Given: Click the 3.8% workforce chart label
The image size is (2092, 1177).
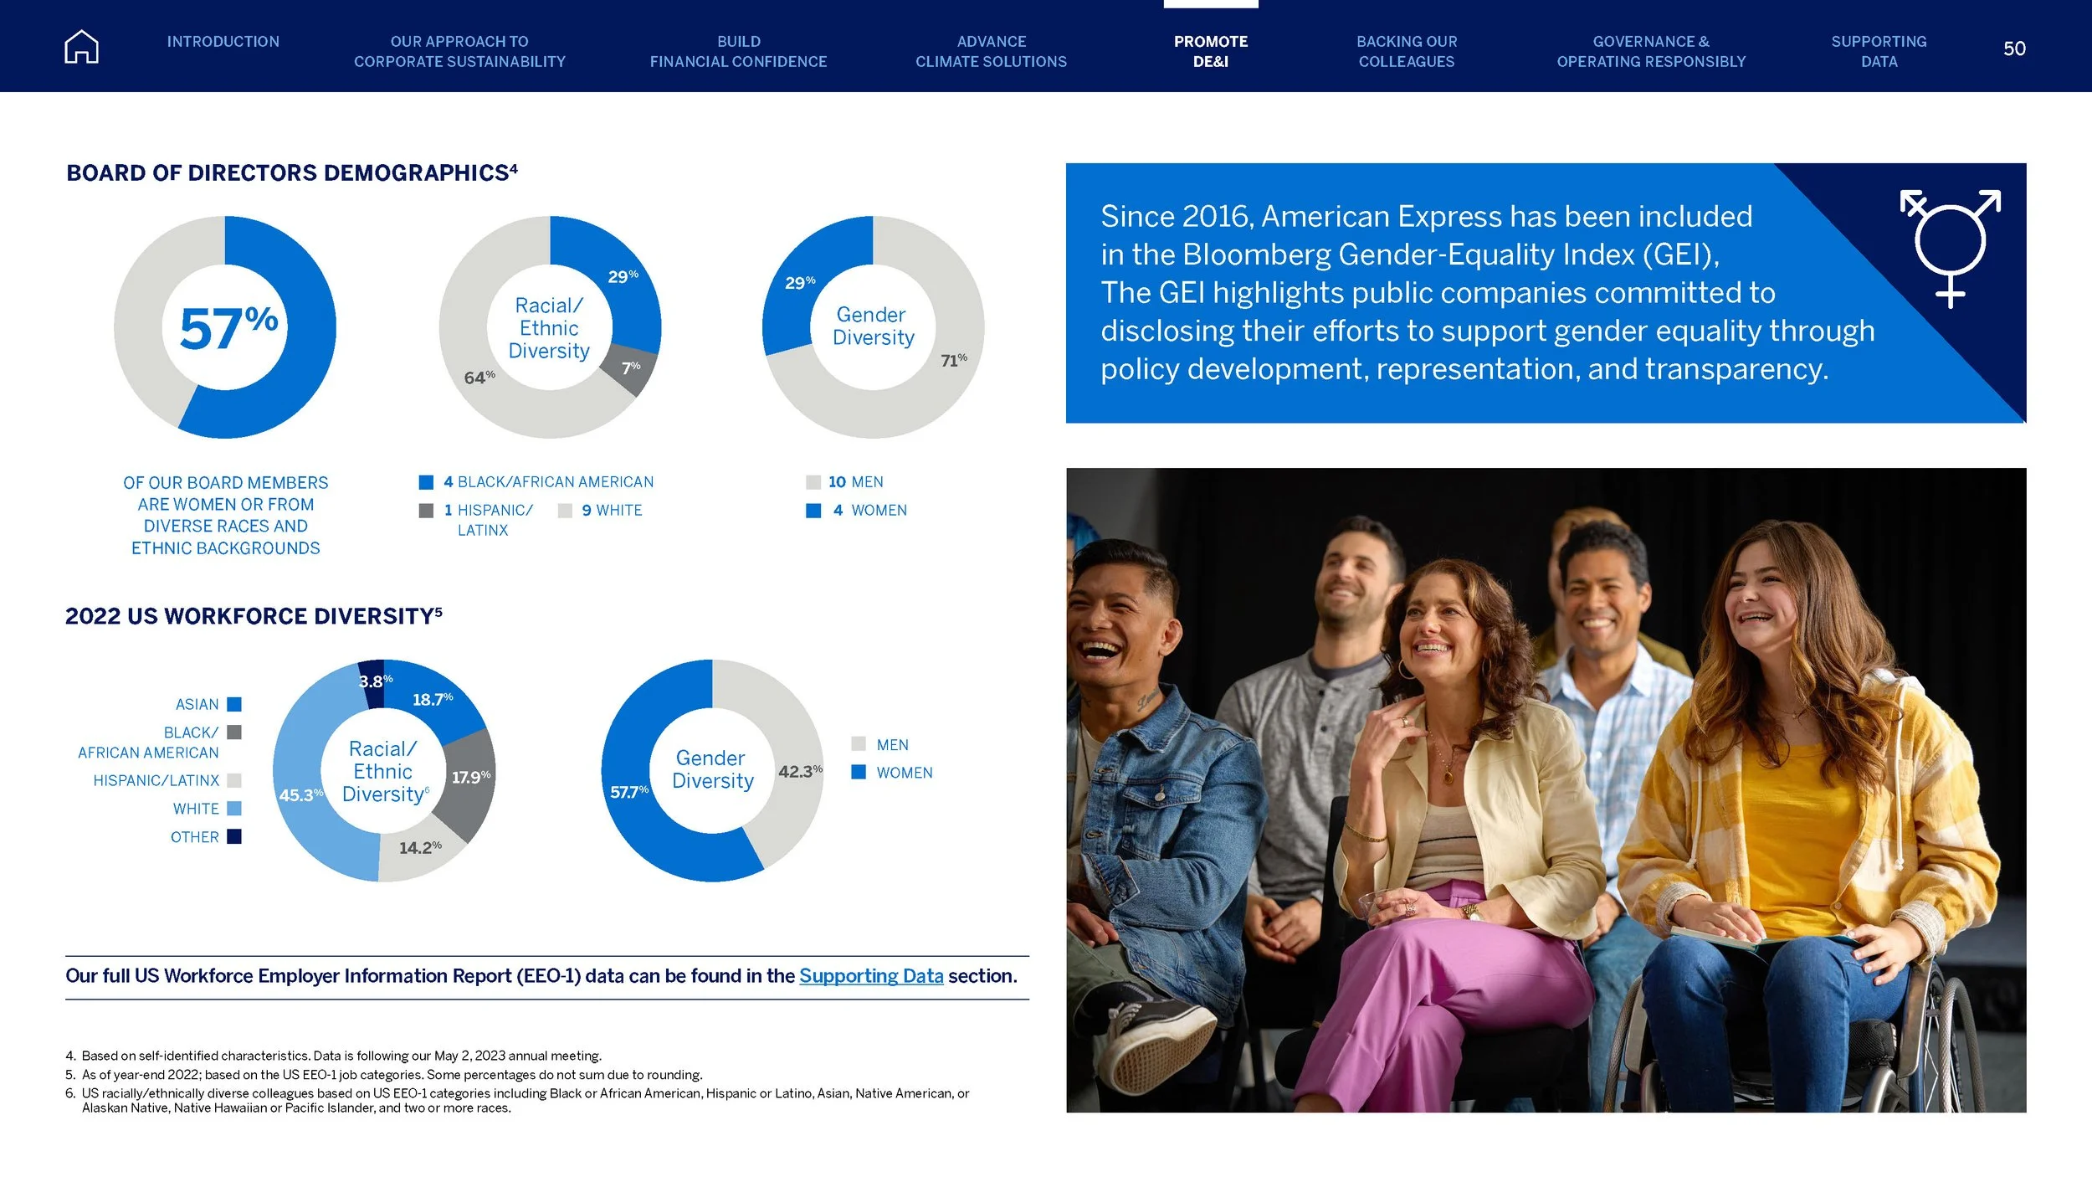Looking at the screenshot, I should click(376, 681).
